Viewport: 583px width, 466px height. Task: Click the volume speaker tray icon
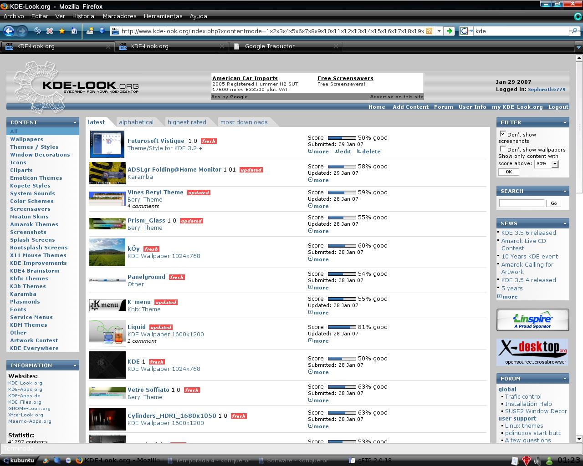coord(538,461)
